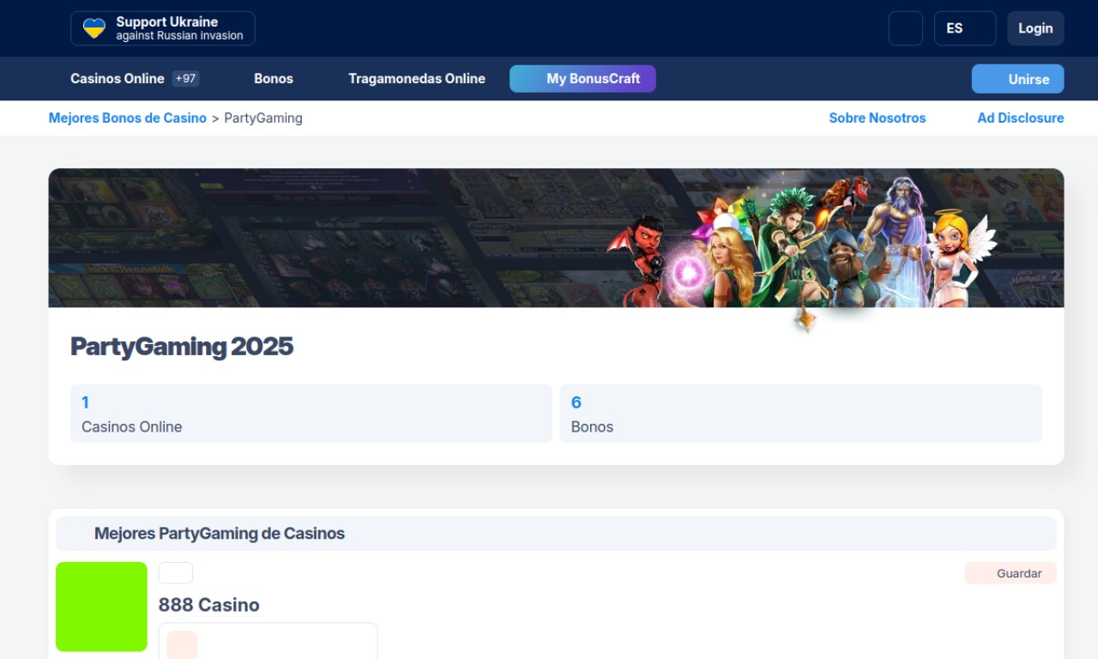Click the PartyGaming breadcrumb text
The height and width of the screenshot is (659, 1098).
[x=263, y=118]
